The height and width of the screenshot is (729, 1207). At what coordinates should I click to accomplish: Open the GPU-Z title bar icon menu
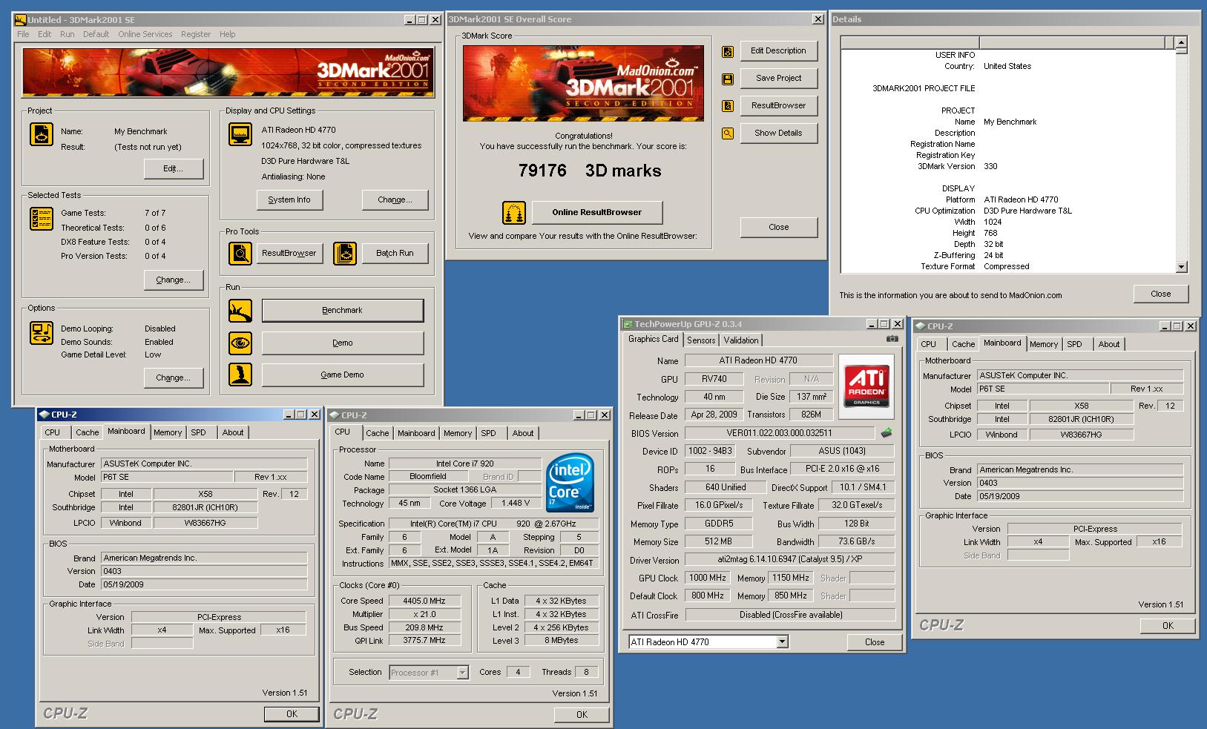(x=628, y=324)
